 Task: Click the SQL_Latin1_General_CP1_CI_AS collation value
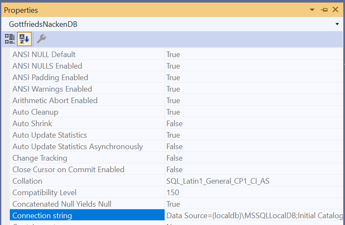217,181
